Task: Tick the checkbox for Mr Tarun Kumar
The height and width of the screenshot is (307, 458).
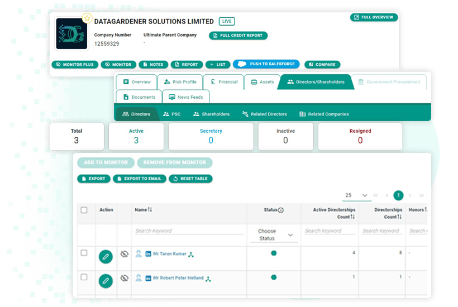Action: (84, 253)
